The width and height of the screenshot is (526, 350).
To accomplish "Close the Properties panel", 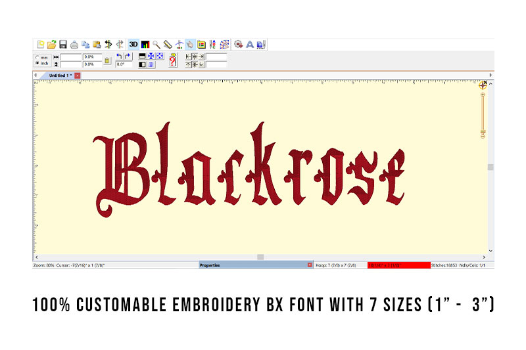I will 310,265.
